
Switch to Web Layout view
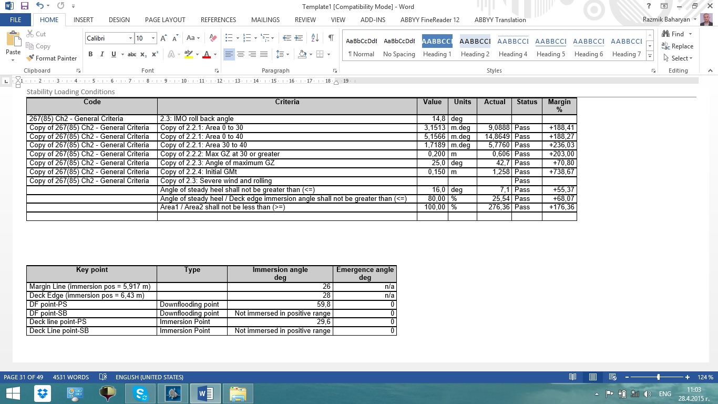point(612,377)
